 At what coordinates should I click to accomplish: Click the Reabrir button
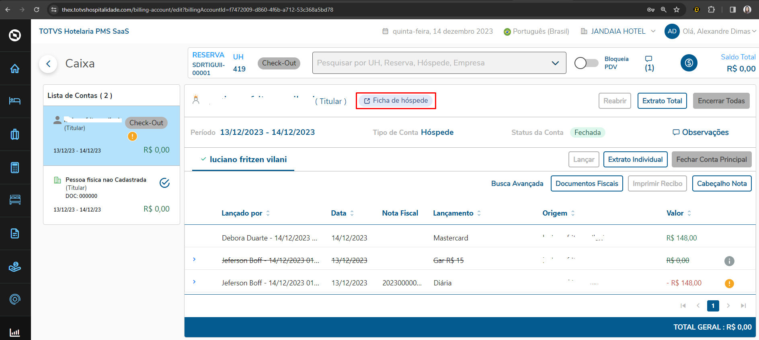615,101
